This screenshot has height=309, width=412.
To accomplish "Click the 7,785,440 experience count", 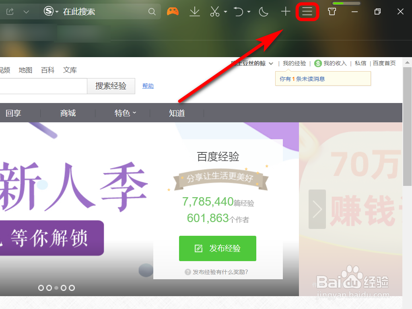I will (x=208, y=202).
